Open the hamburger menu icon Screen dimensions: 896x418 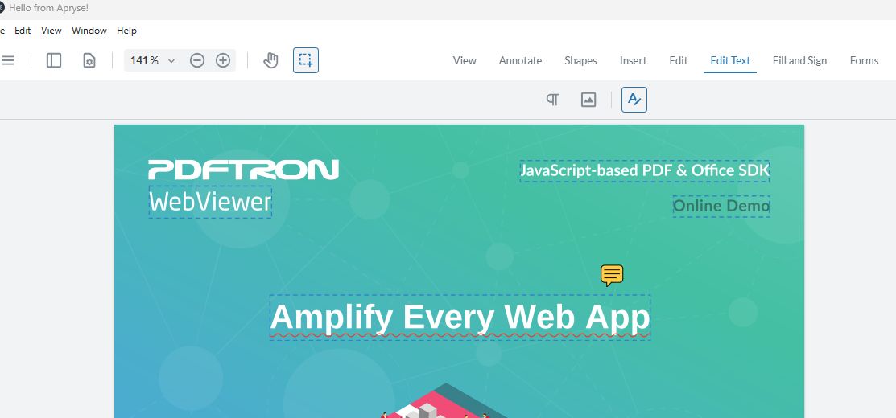tap(7, 60)
